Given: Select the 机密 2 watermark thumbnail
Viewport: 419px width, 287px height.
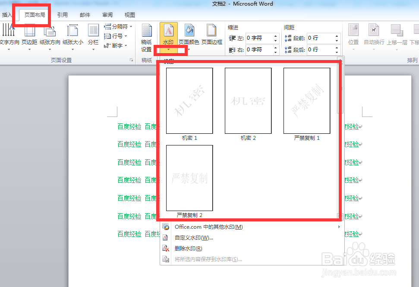Looking at the screenshot, I should tap(248, 101).
